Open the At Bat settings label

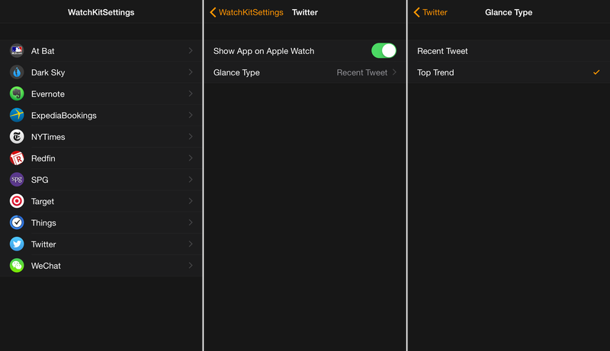(43, 51)
